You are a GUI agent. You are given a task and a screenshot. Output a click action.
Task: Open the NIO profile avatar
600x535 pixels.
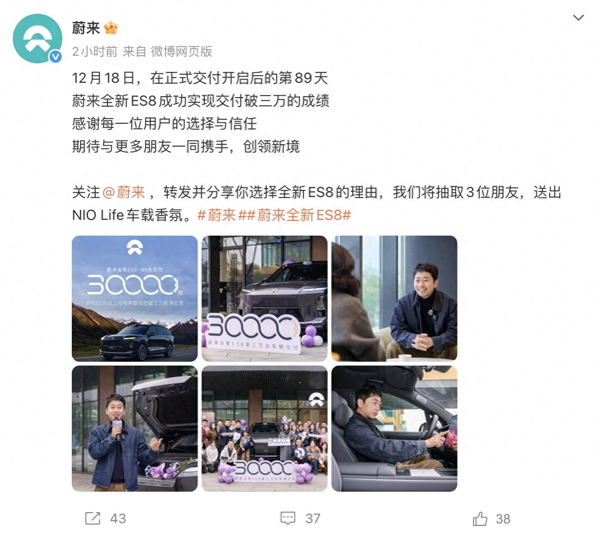37,38
